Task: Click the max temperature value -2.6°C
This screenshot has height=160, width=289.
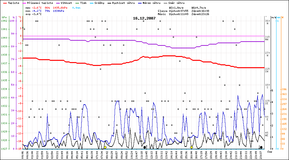Action: coord(37,8)
